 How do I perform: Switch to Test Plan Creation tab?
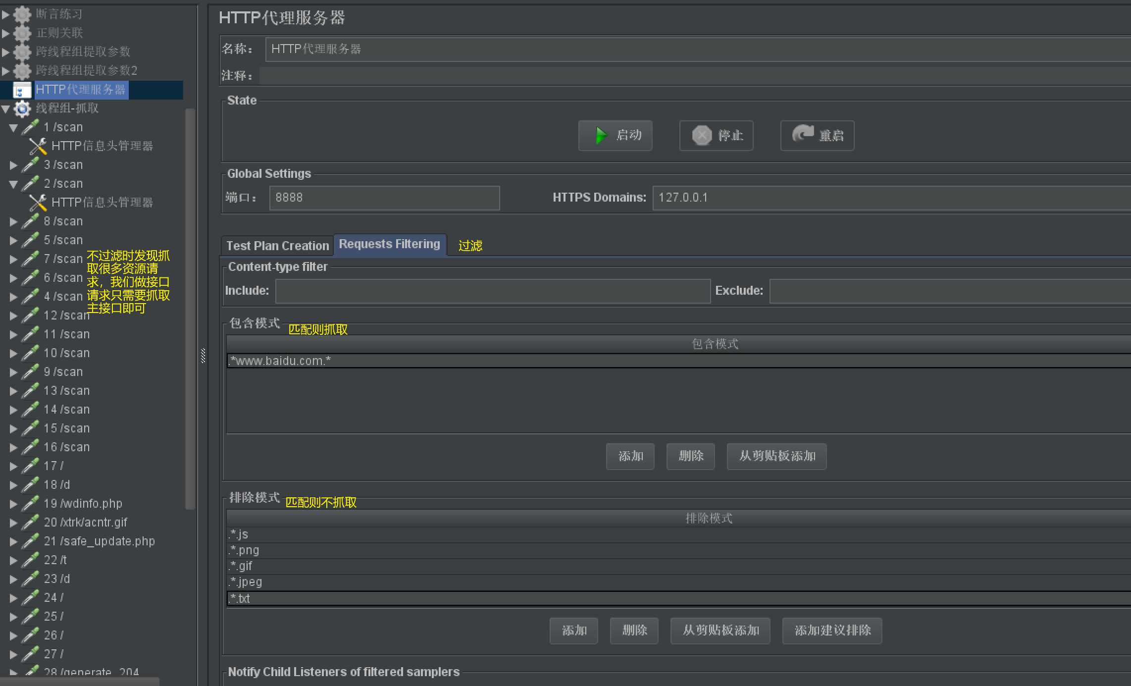pos(277,246)
